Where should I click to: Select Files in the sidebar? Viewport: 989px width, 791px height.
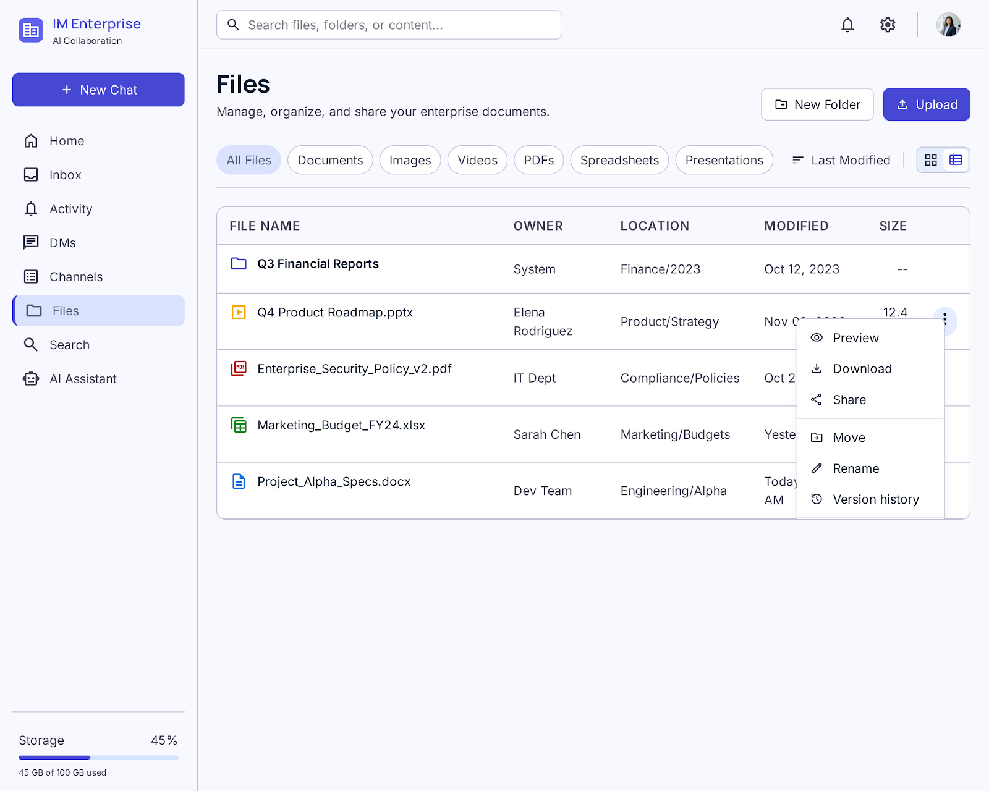(98, 311)
